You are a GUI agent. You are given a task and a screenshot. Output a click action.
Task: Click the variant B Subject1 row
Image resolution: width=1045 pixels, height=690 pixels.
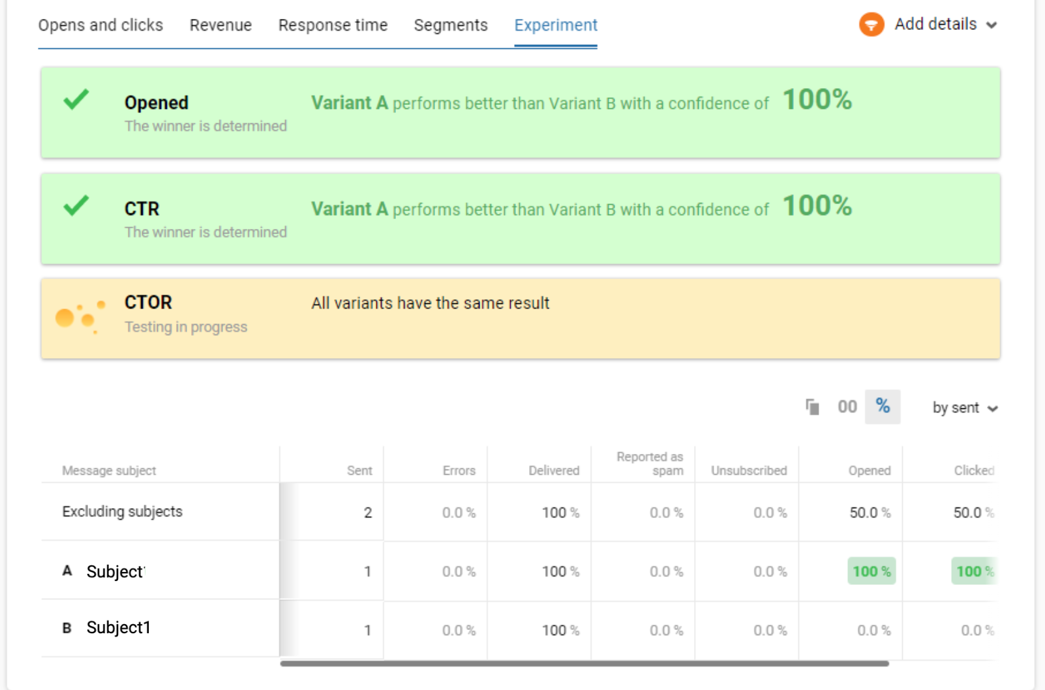click(519, 629)
